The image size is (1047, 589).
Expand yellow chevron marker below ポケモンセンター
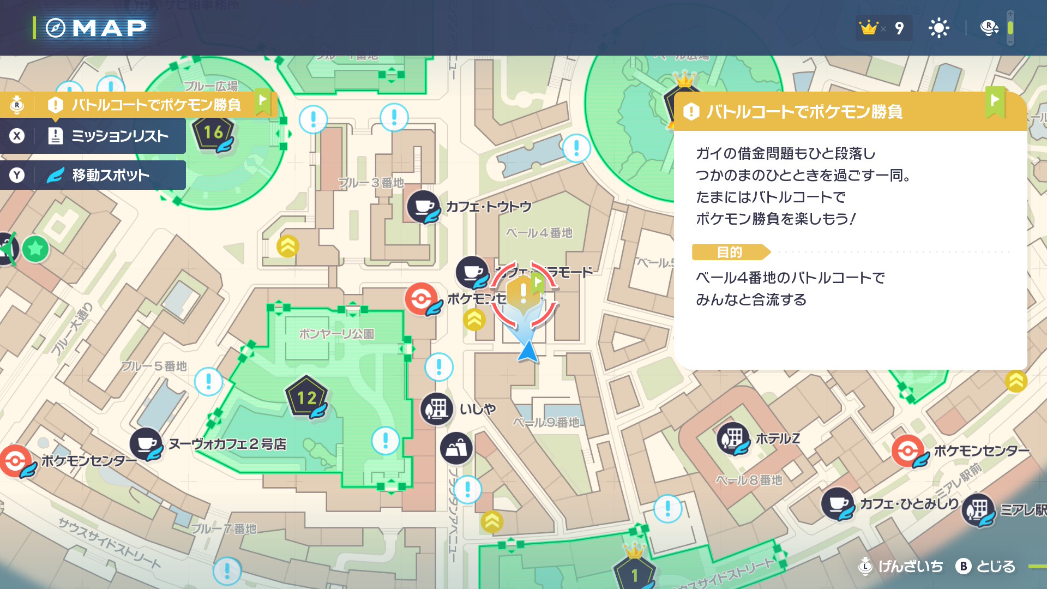[x=474, y=320]
